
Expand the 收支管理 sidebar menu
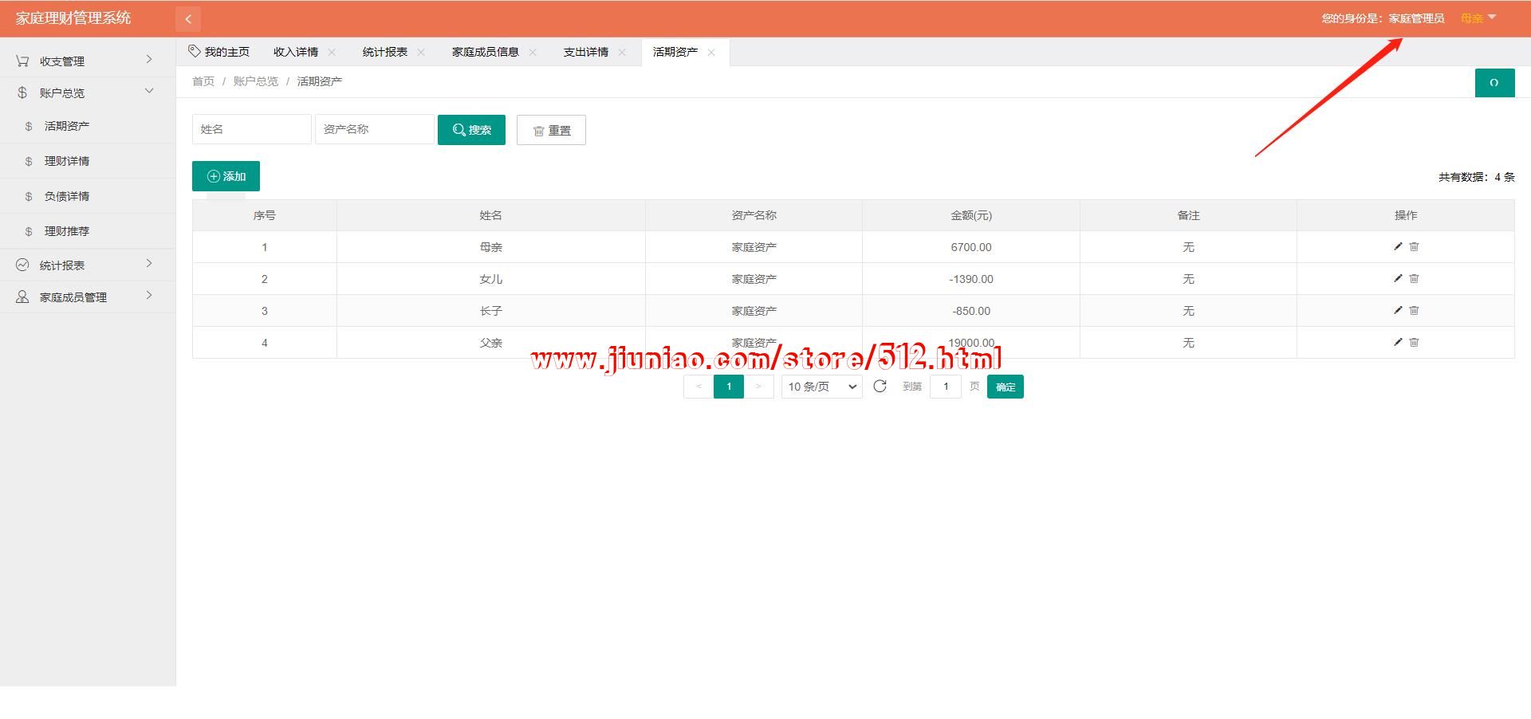coord(84,61)
